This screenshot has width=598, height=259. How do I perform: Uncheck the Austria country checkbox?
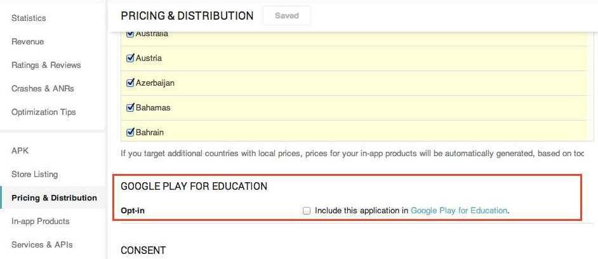(x=131, y=58)
